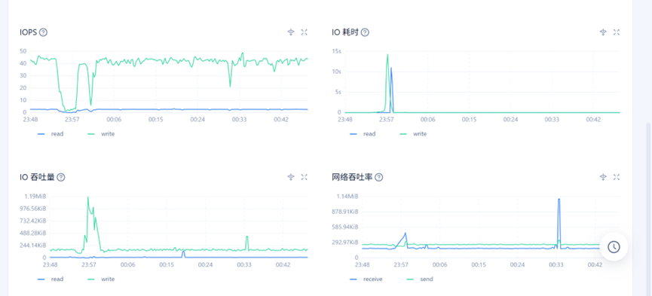
Task: Expand the 网络吞吐率 chart to fullscreen
Action: pyautogui.click(x=617, y=177)
